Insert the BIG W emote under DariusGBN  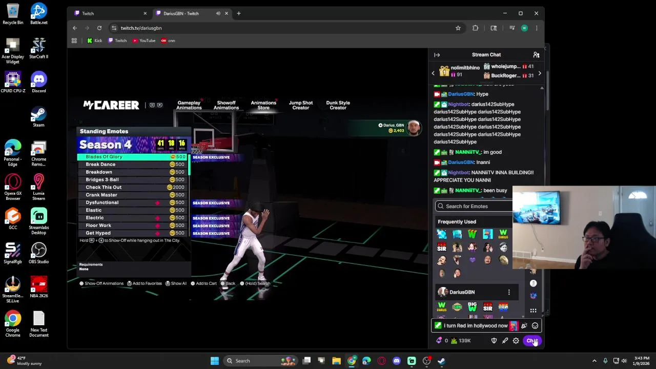point(473,307)
